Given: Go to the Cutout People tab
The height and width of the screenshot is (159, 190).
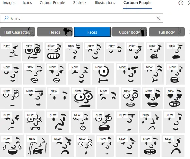Looking at the screenshot, I should [52, 3].
